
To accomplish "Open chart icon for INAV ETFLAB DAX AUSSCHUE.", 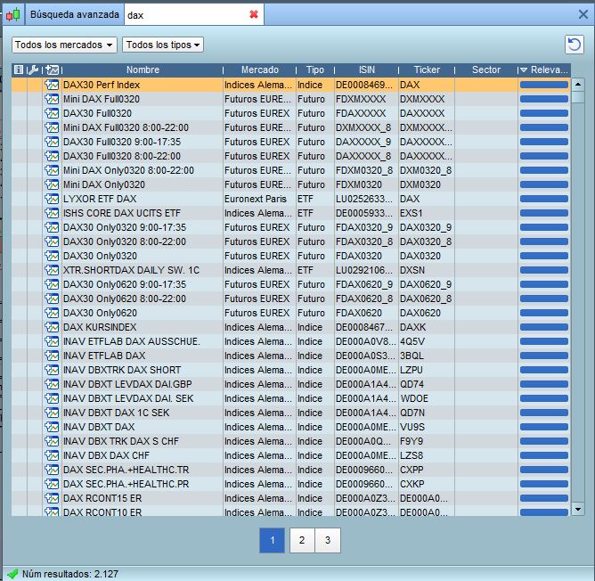I will pos(52,341).
